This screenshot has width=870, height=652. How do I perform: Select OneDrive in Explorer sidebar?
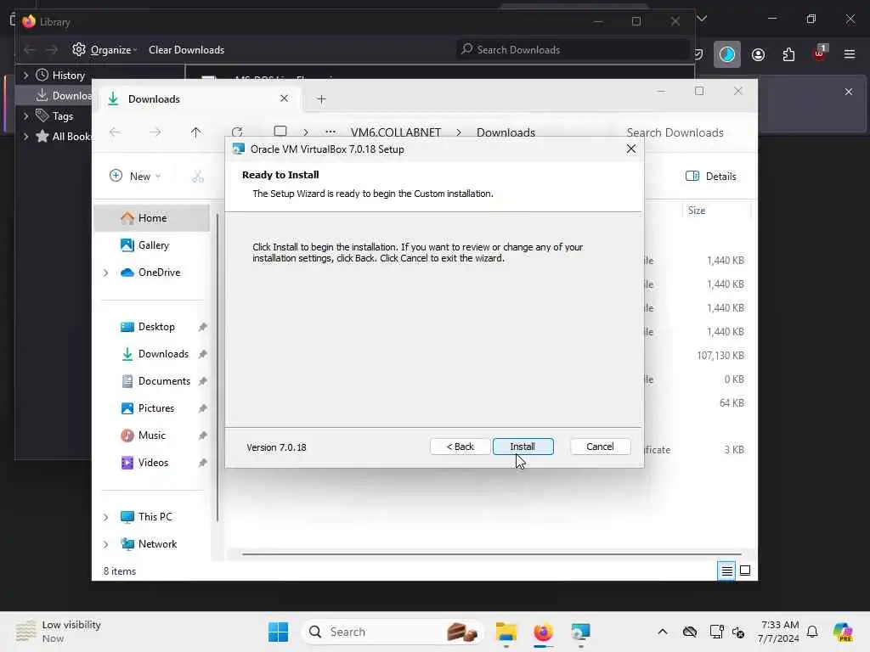click(159, 273)
